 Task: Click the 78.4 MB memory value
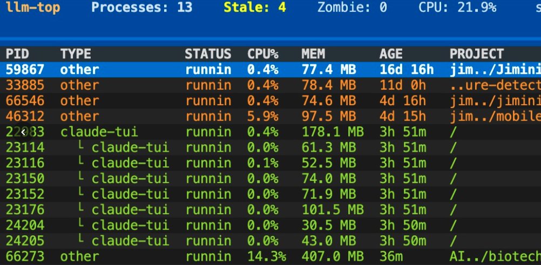(329, 85)
